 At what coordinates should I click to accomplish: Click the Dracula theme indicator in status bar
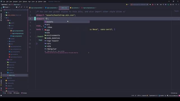pos(173,95)
